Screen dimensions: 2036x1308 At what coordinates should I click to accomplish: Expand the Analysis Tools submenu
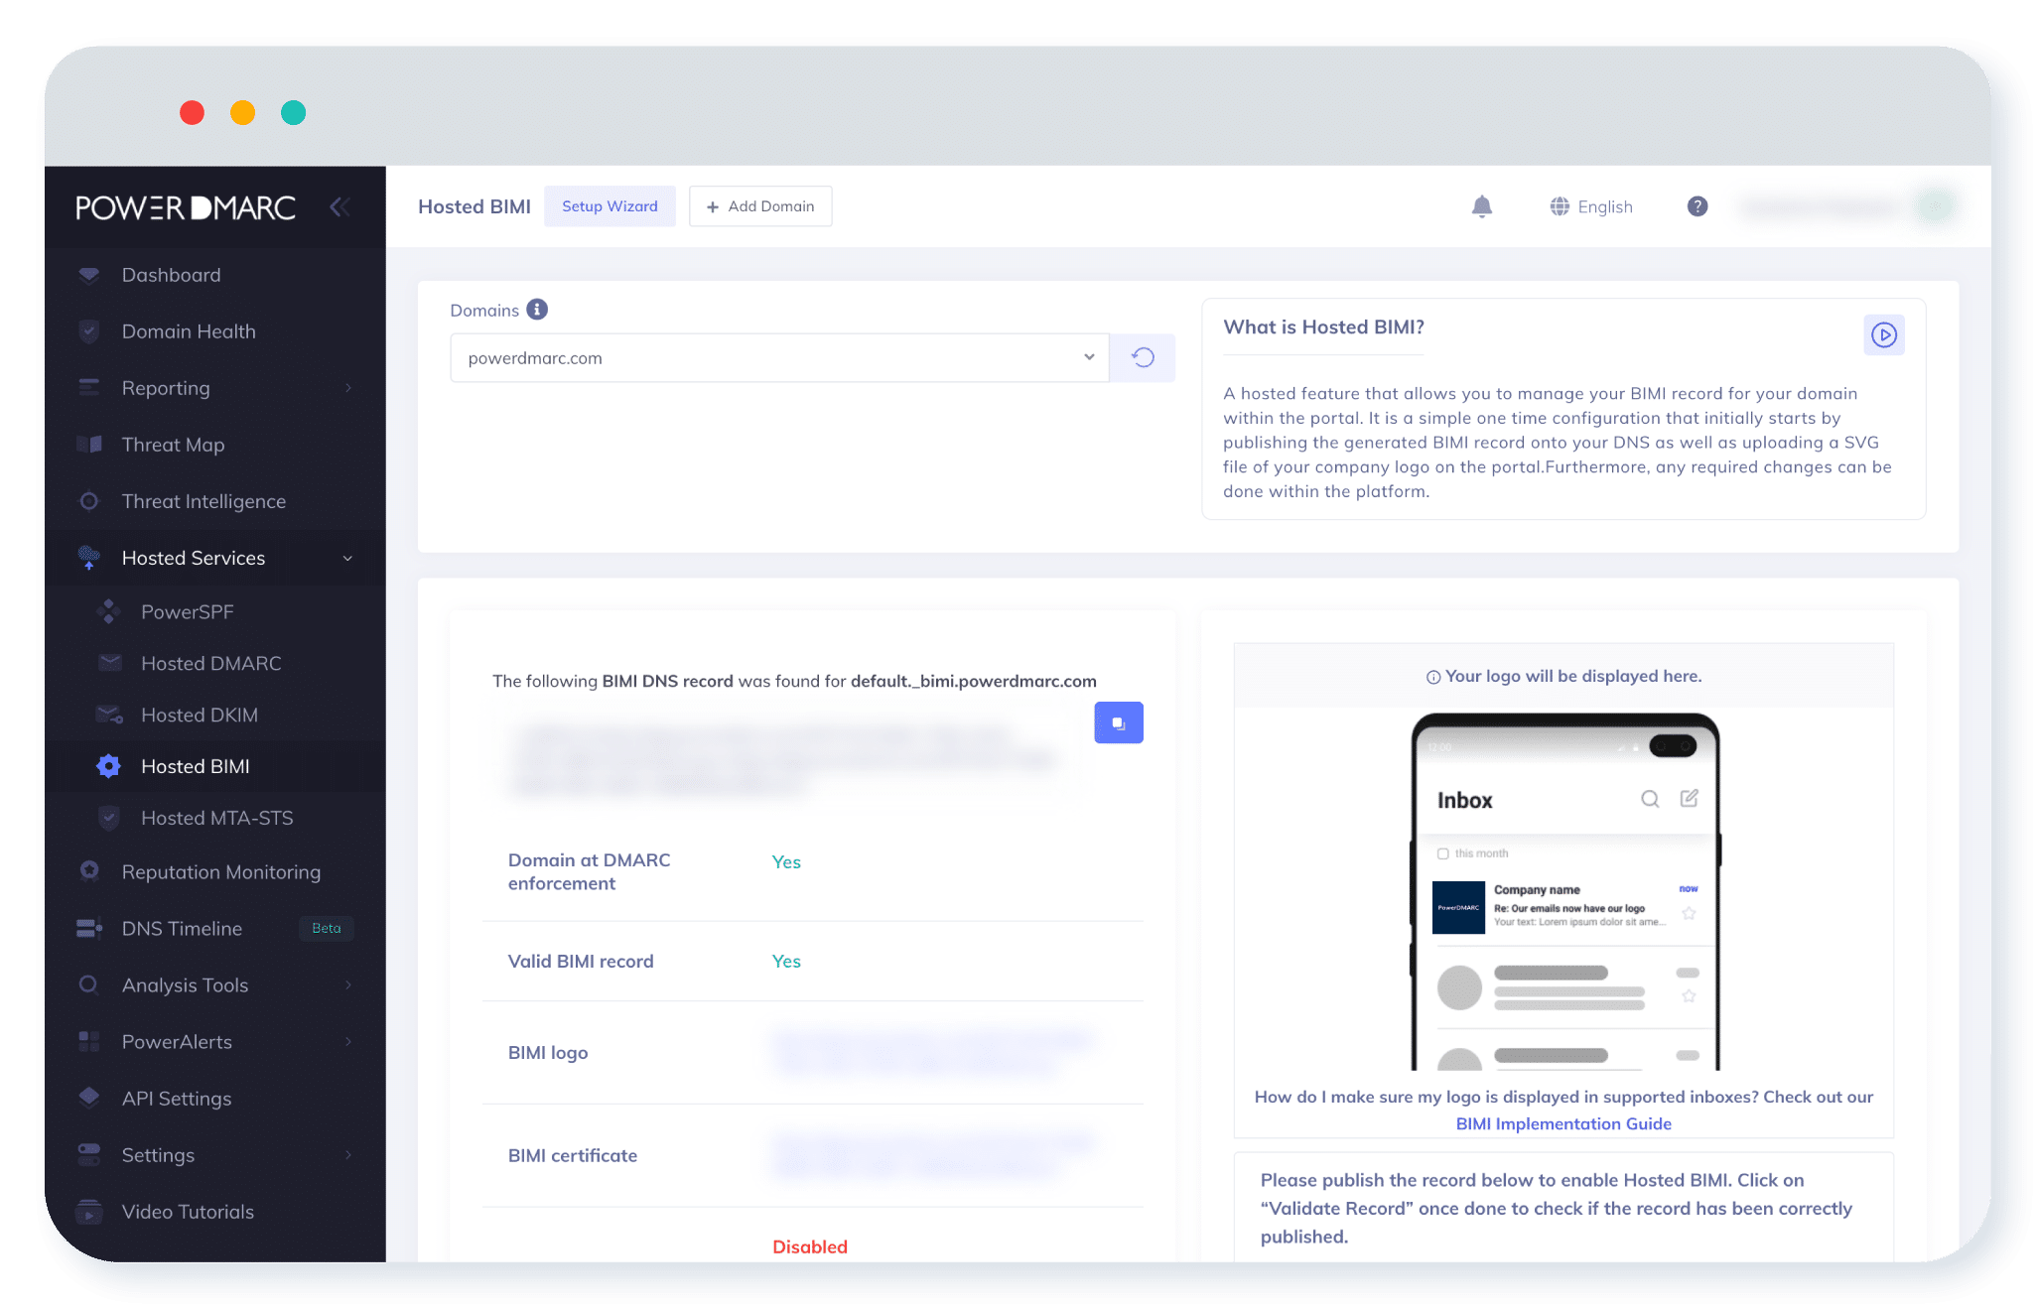347,985
